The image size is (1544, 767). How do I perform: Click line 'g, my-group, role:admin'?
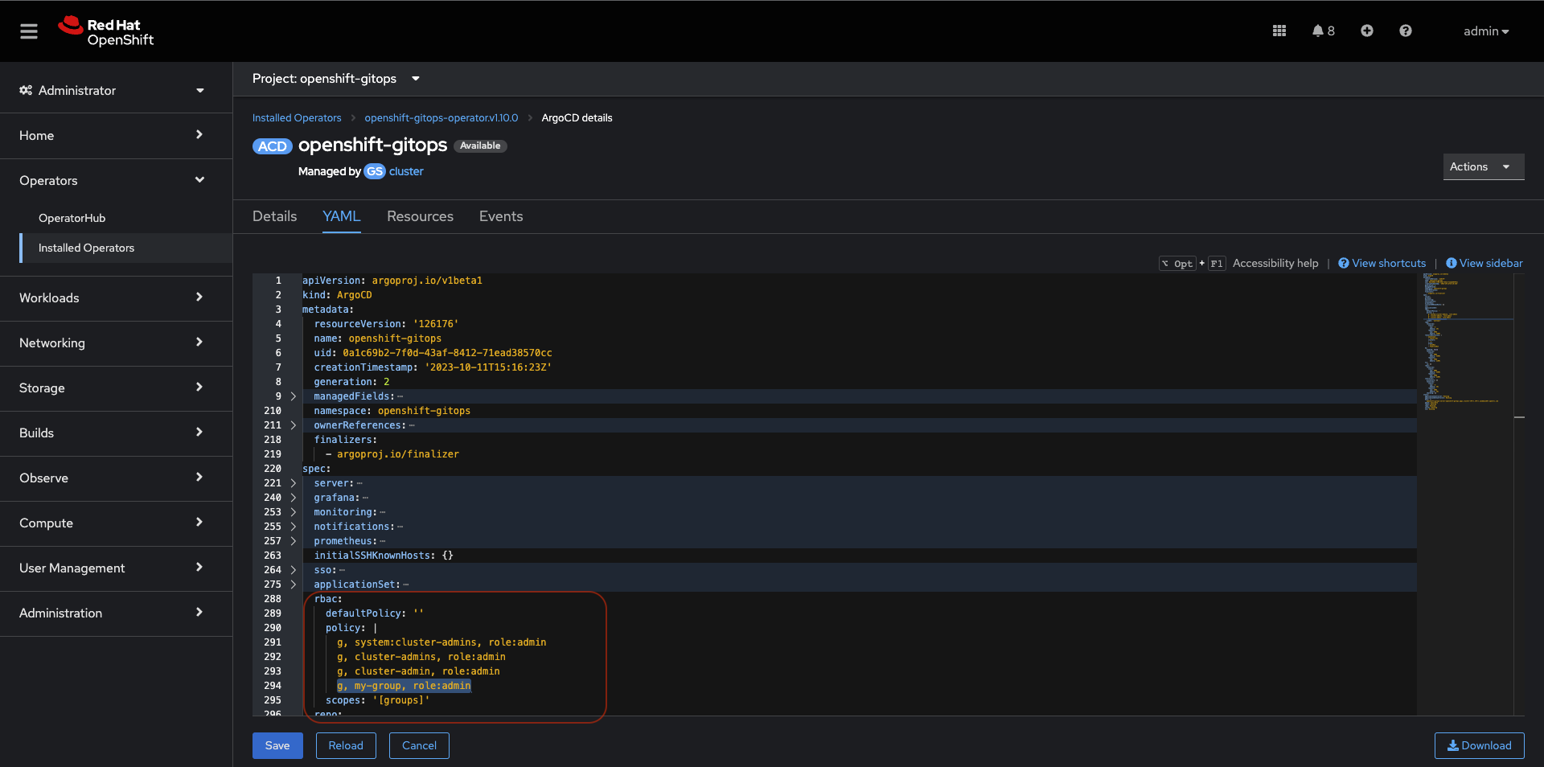(404, 686)
